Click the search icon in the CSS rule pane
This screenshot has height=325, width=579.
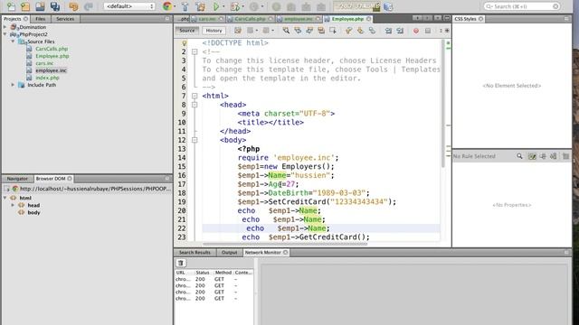click(519, 156)
